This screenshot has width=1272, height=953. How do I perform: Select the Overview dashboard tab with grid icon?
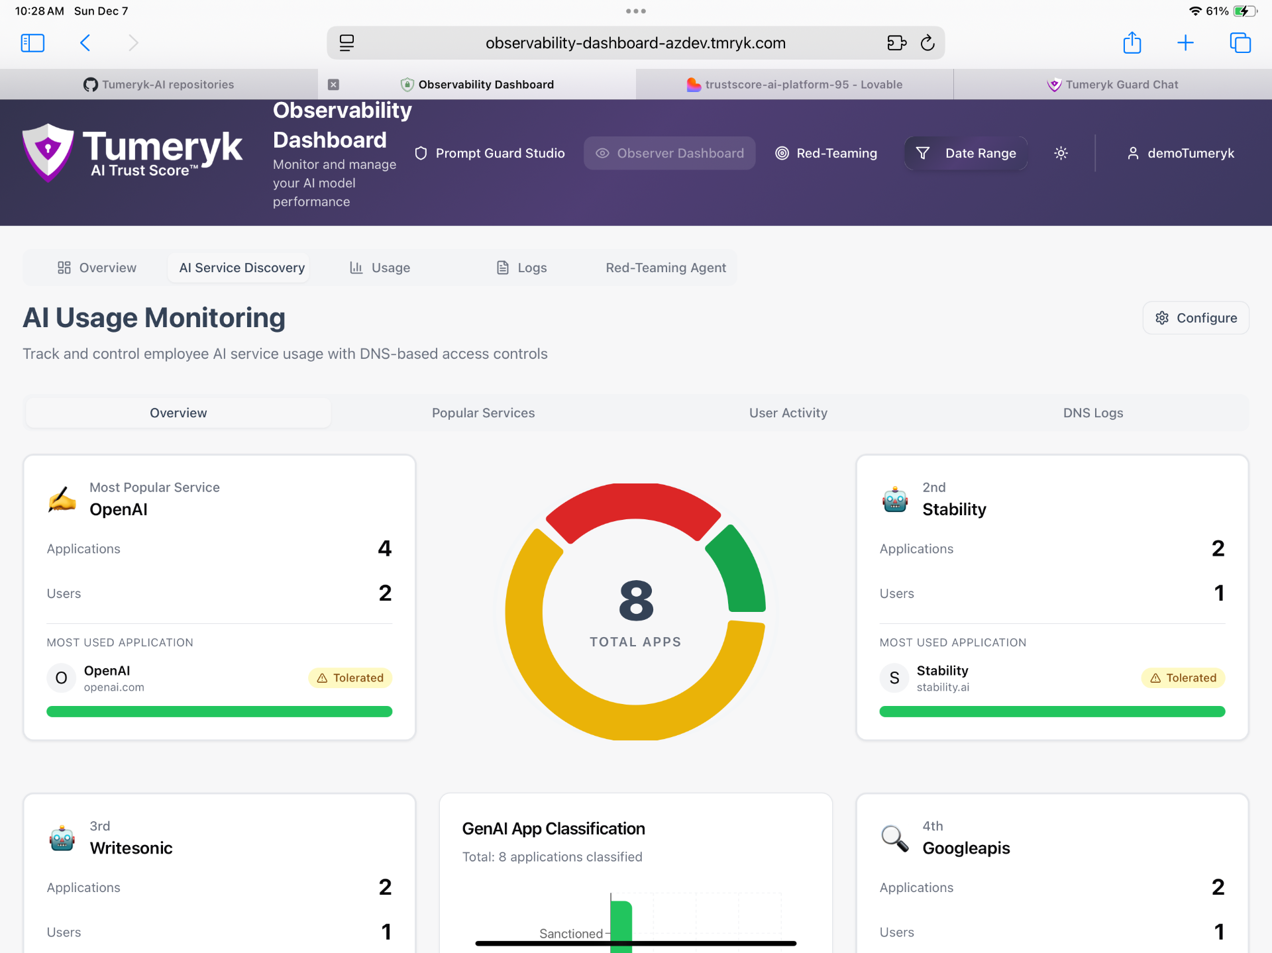(x=97, y=268)
